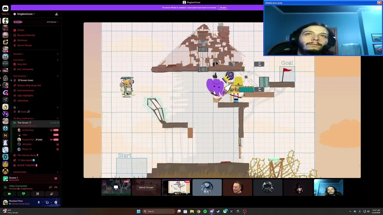Open Server Boosts entry
The width and height of the screenshot is (383, 215).
tap(24, 45)
